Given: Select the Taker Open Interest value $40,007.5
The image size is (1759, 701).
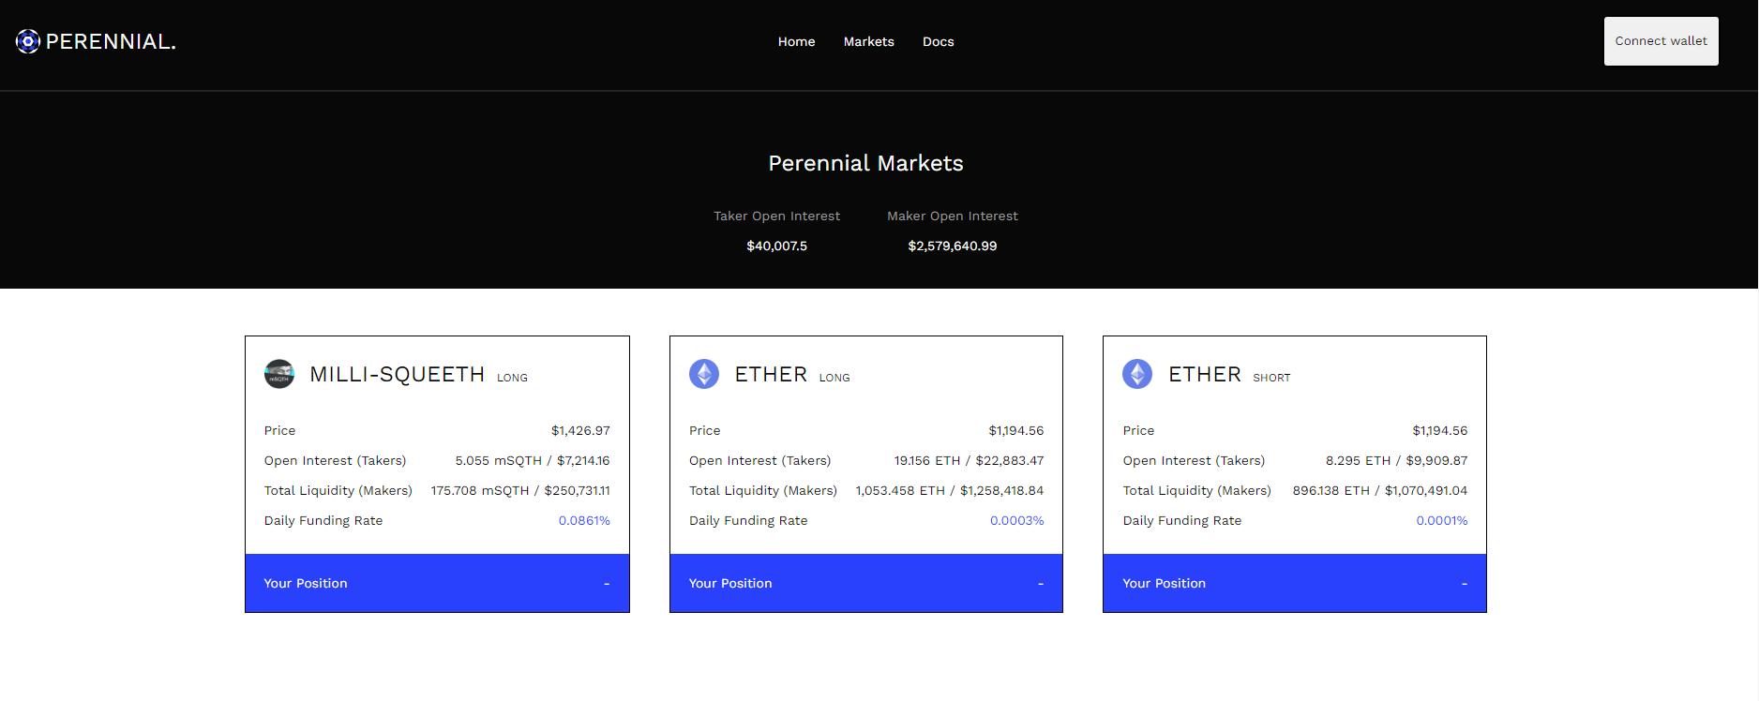Looking at the screenshot, I should pyautogui.click(x=776, y=246).
